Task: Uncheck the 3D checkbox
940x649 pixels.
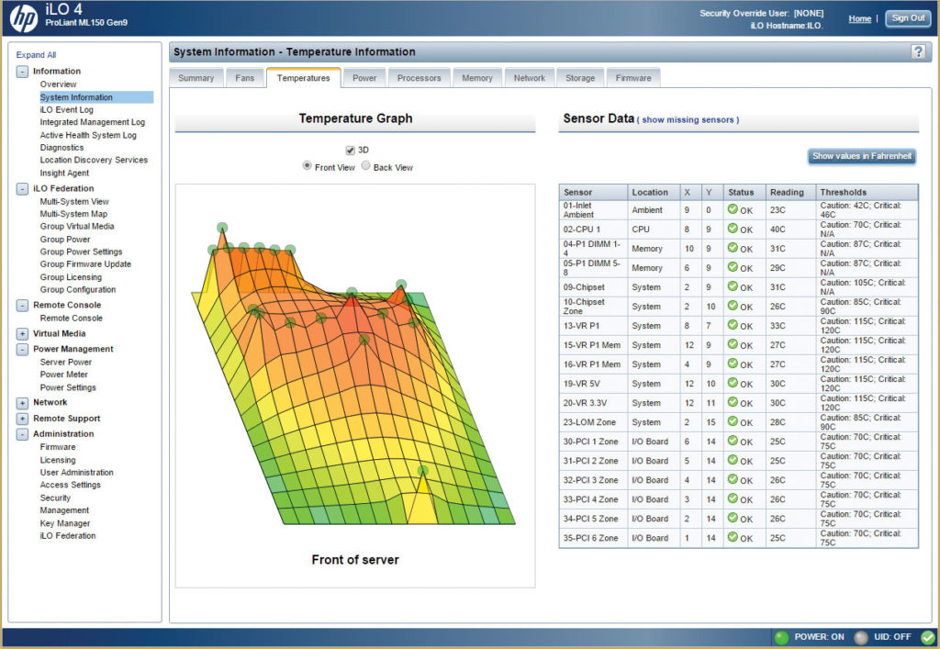Action: pos(350,150)
